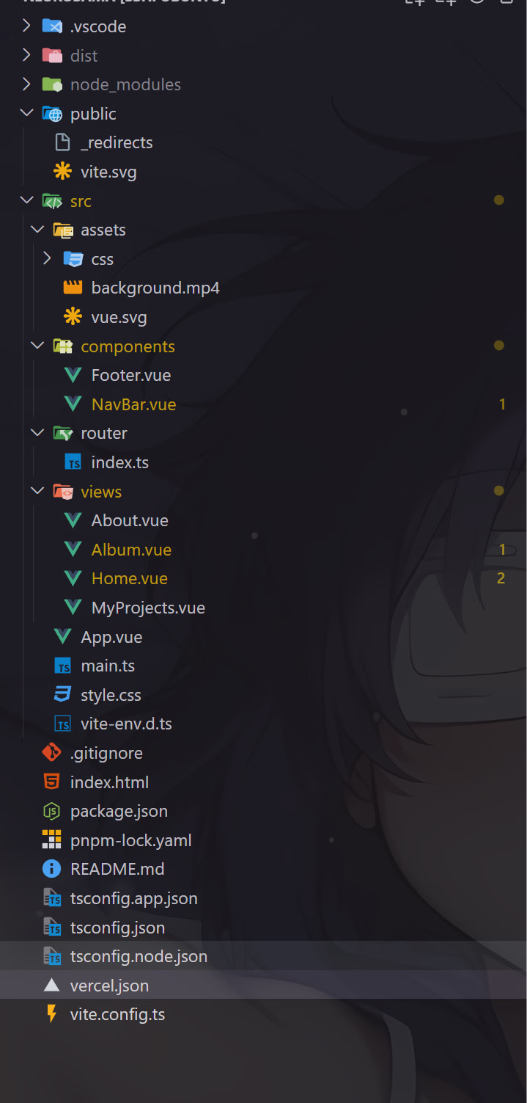Viewport: 527px width, 1103px height.
Task: Expand the css folder chevron
Action: [x=47, y=258]
